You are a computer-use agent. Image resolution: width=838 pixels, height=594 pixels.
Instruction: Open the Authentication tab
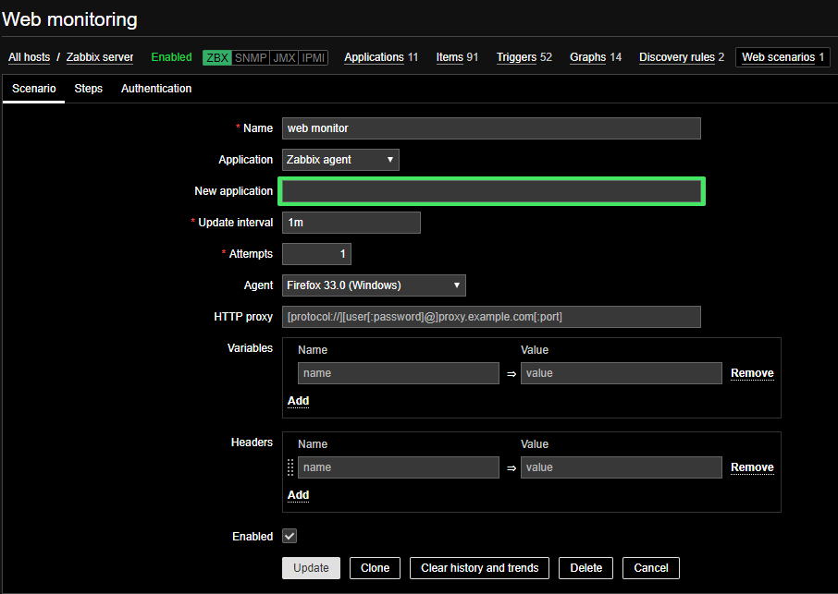click(156, 89)
